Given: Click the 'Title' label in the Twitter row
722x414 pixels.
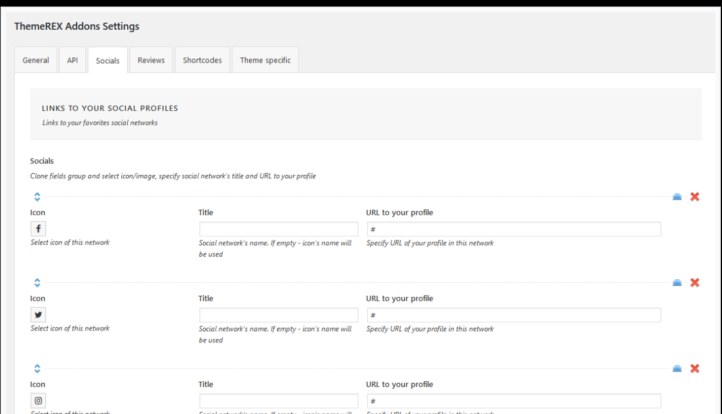Looking at the screenshot, I should pos(206,298).
